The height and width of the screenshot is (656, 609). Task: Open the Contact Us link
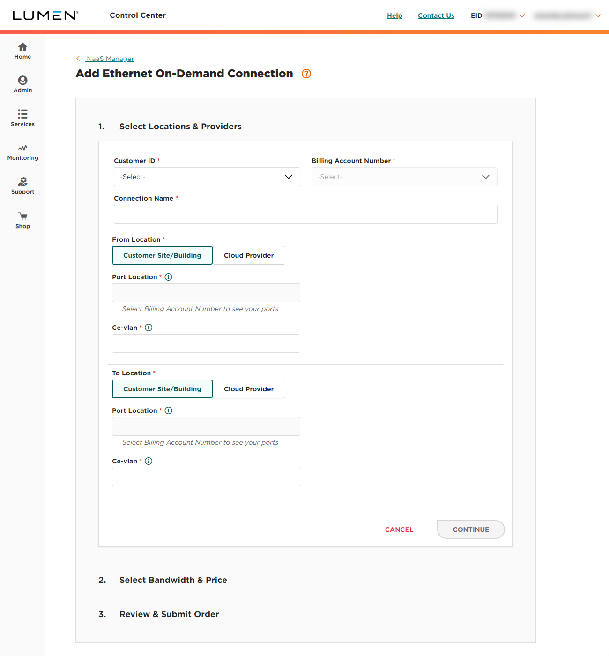(x=436, y=15)
